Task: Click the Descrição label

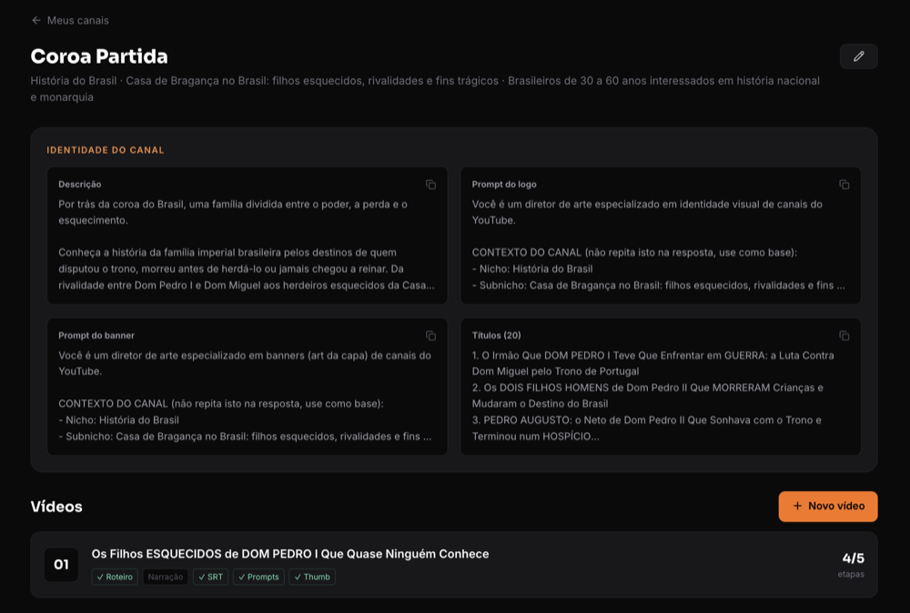Action: [x=79, y=185]
